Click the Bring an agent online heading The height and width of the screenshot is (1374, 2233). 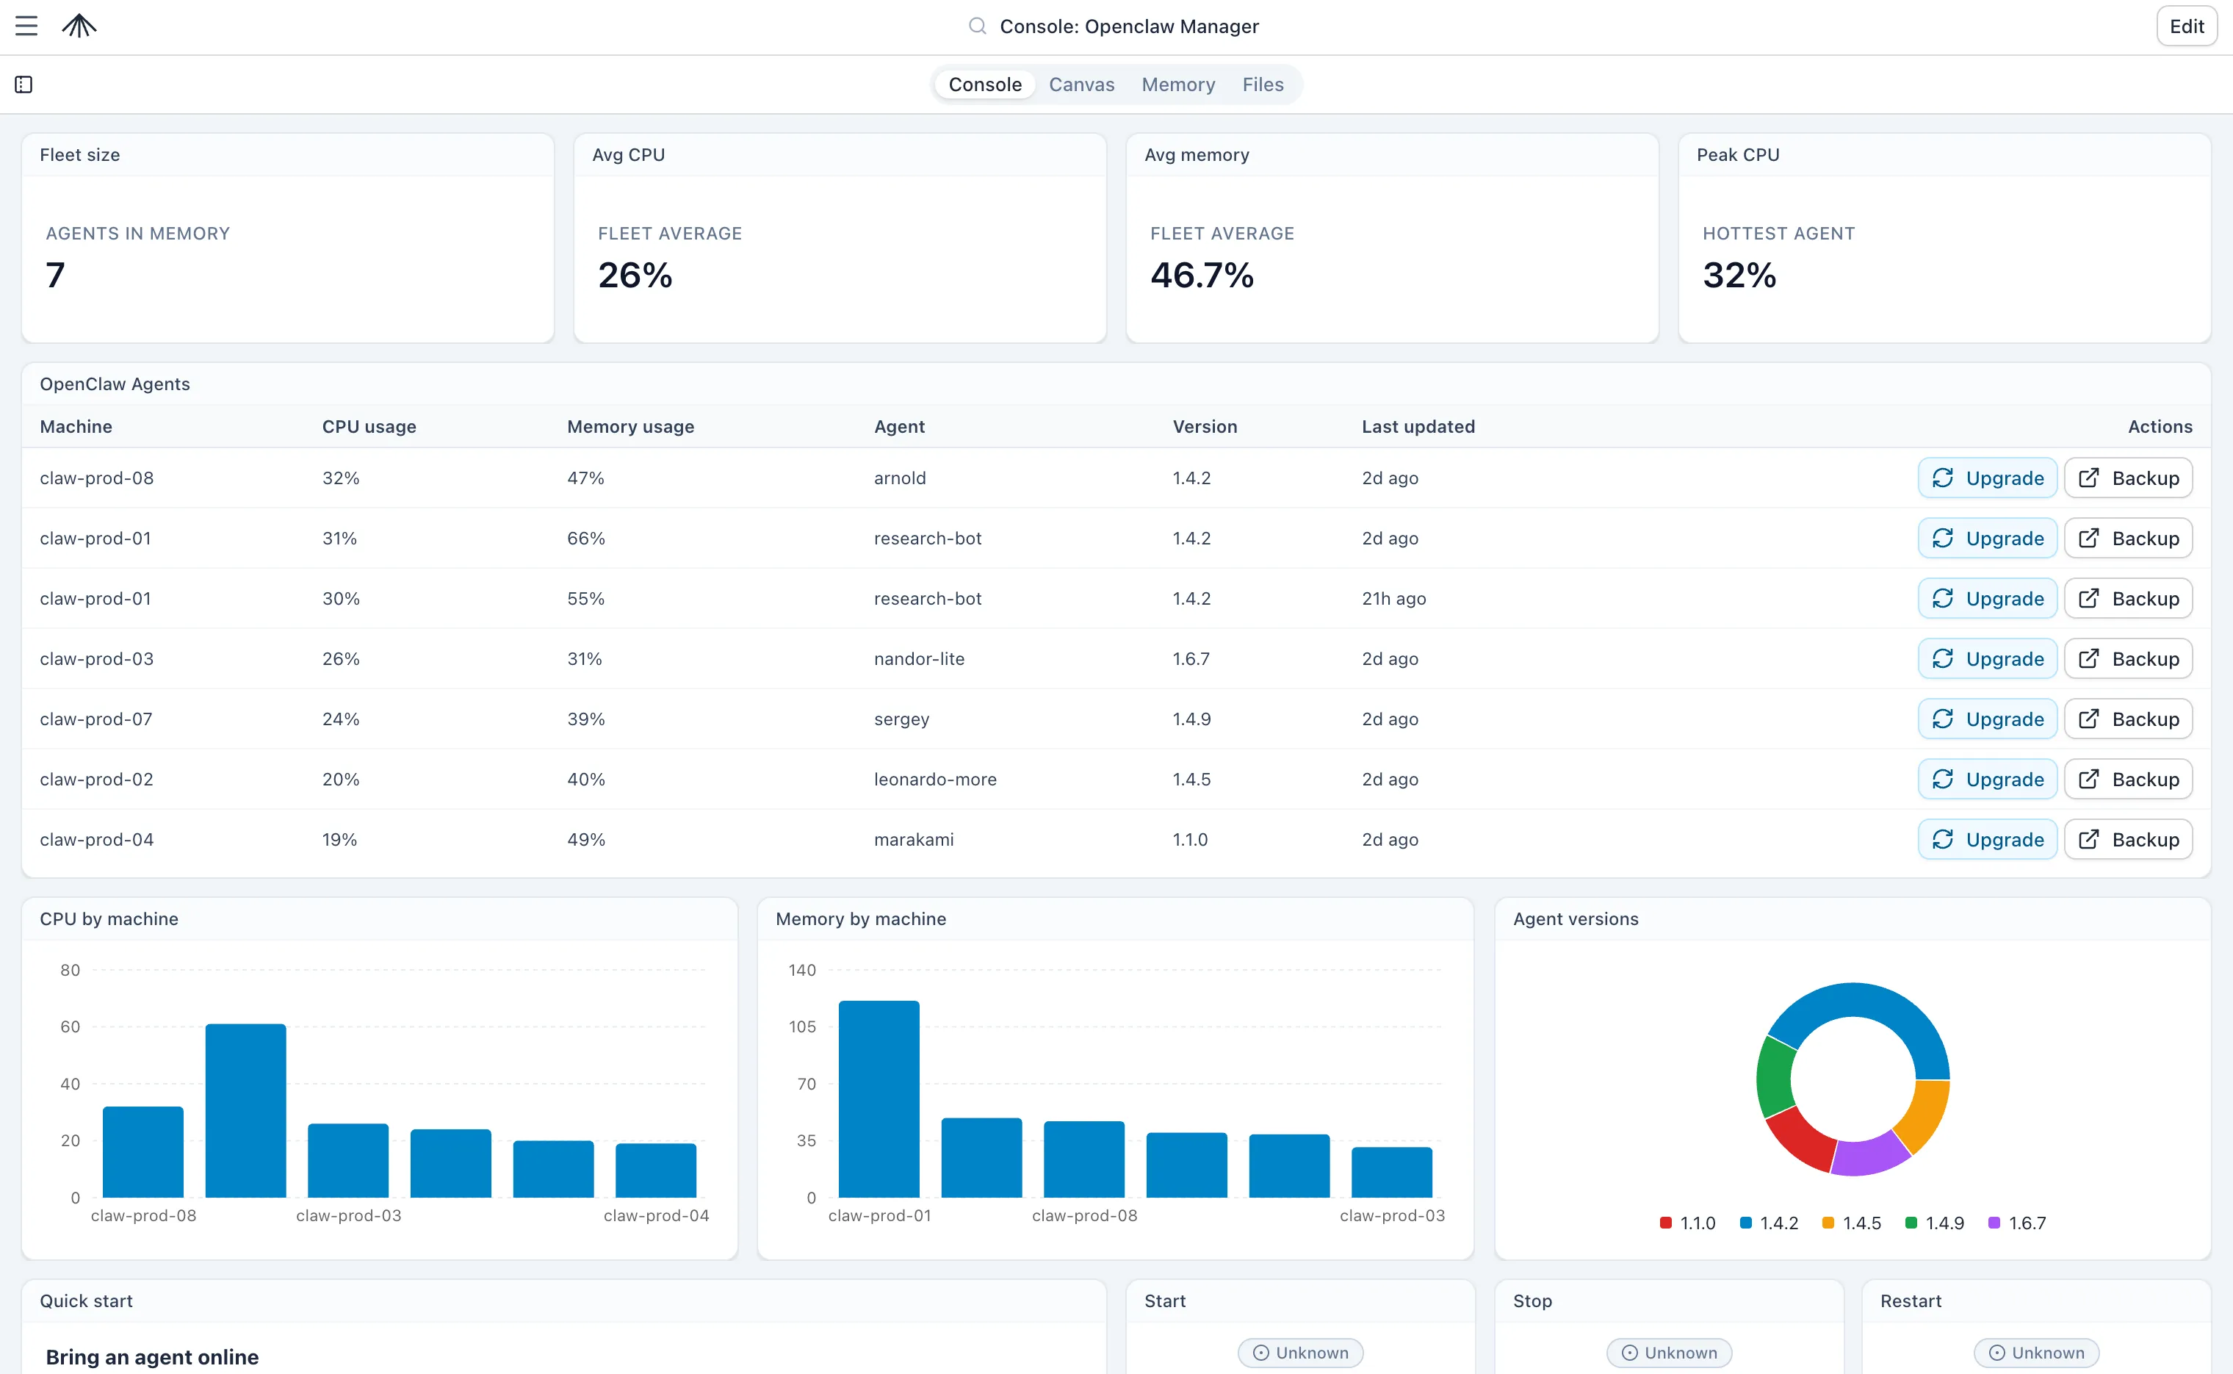[152, 1357]
